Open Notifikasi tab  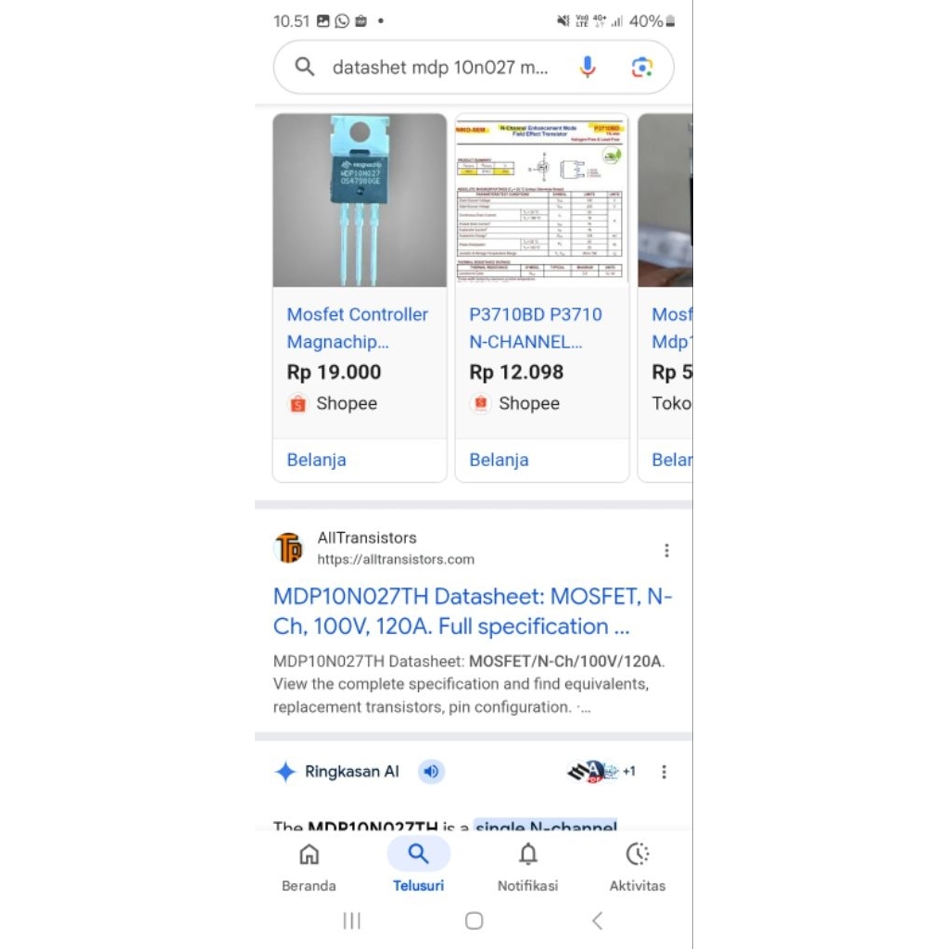(527, 867)
